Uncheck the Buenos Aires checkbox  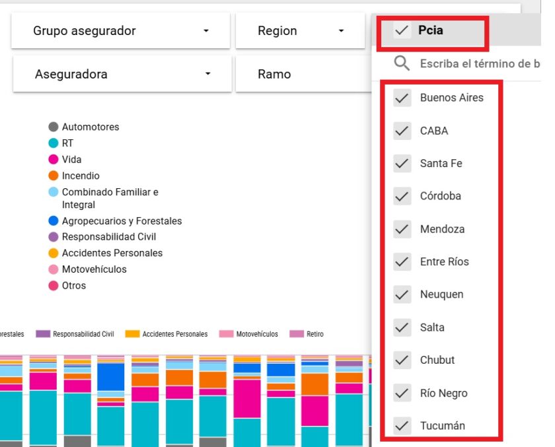click(402, 98)
